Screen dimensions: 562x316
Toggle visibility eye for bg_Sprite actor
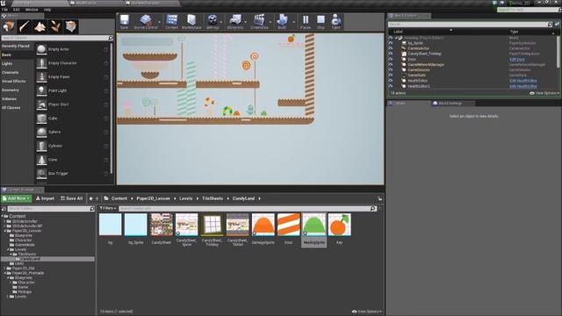(391, 43)
